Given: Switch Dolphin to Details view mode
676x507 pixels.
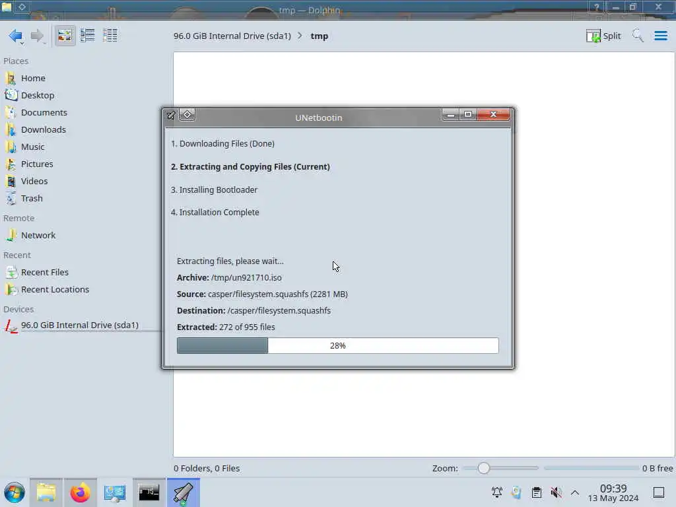Looking at the screenshot, I should point(110,36).
